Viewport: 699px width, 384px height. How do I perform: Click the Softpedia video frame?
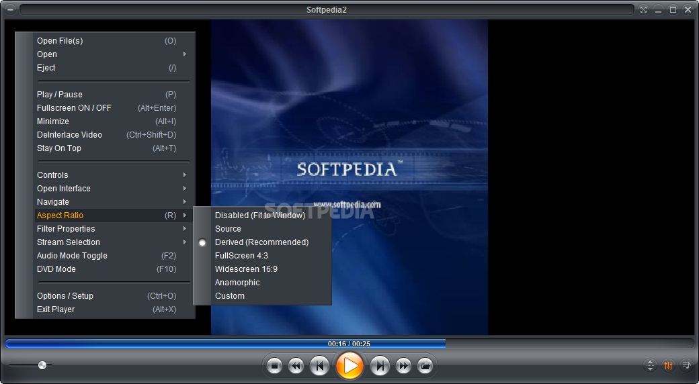click(x=349, y=177)
